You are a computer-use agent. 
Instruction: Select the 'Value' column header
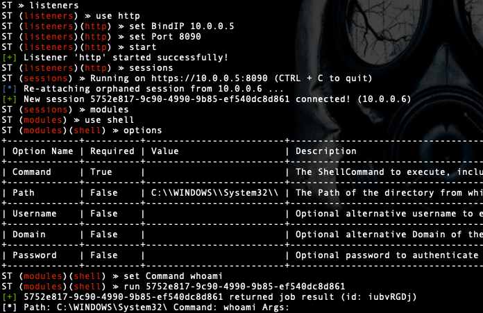[x=164, y=151]
